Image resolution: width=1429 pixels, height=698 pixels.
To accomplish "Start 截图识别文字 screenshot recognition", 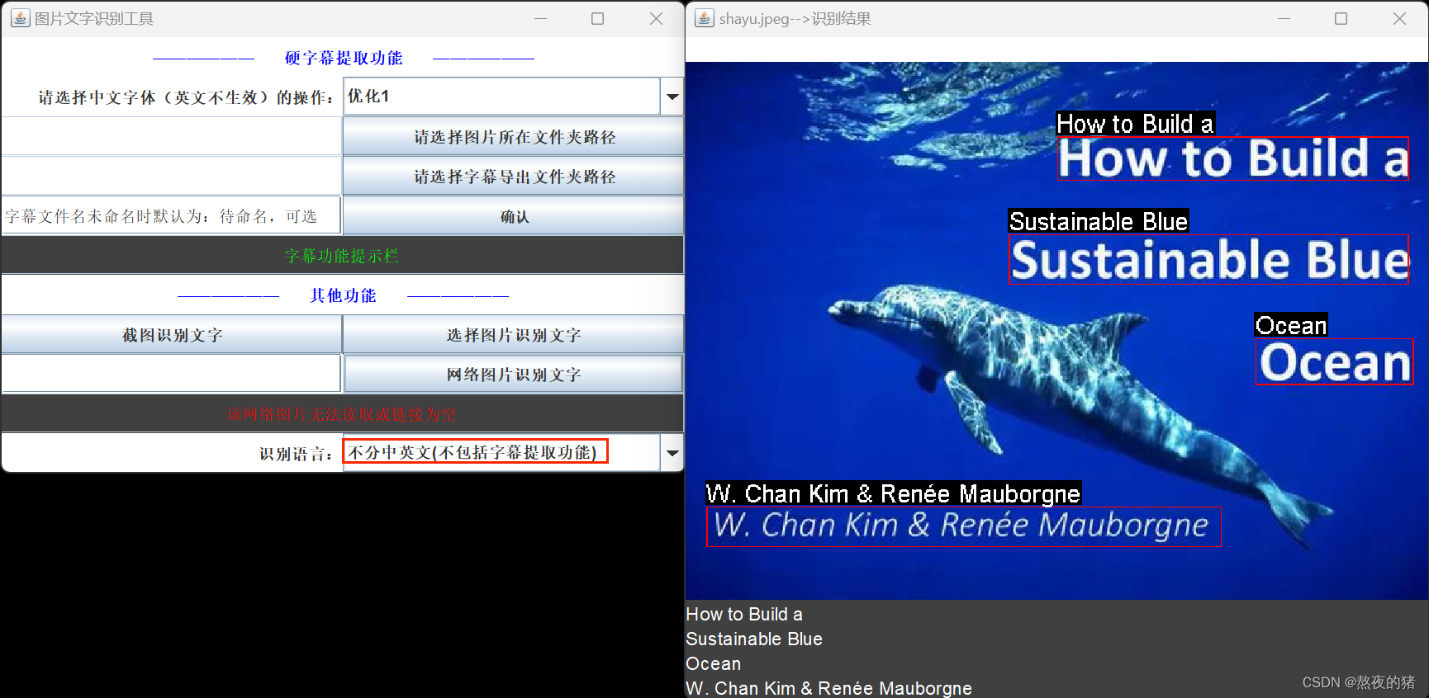I will pyautogui.click(x=172, y=335).
